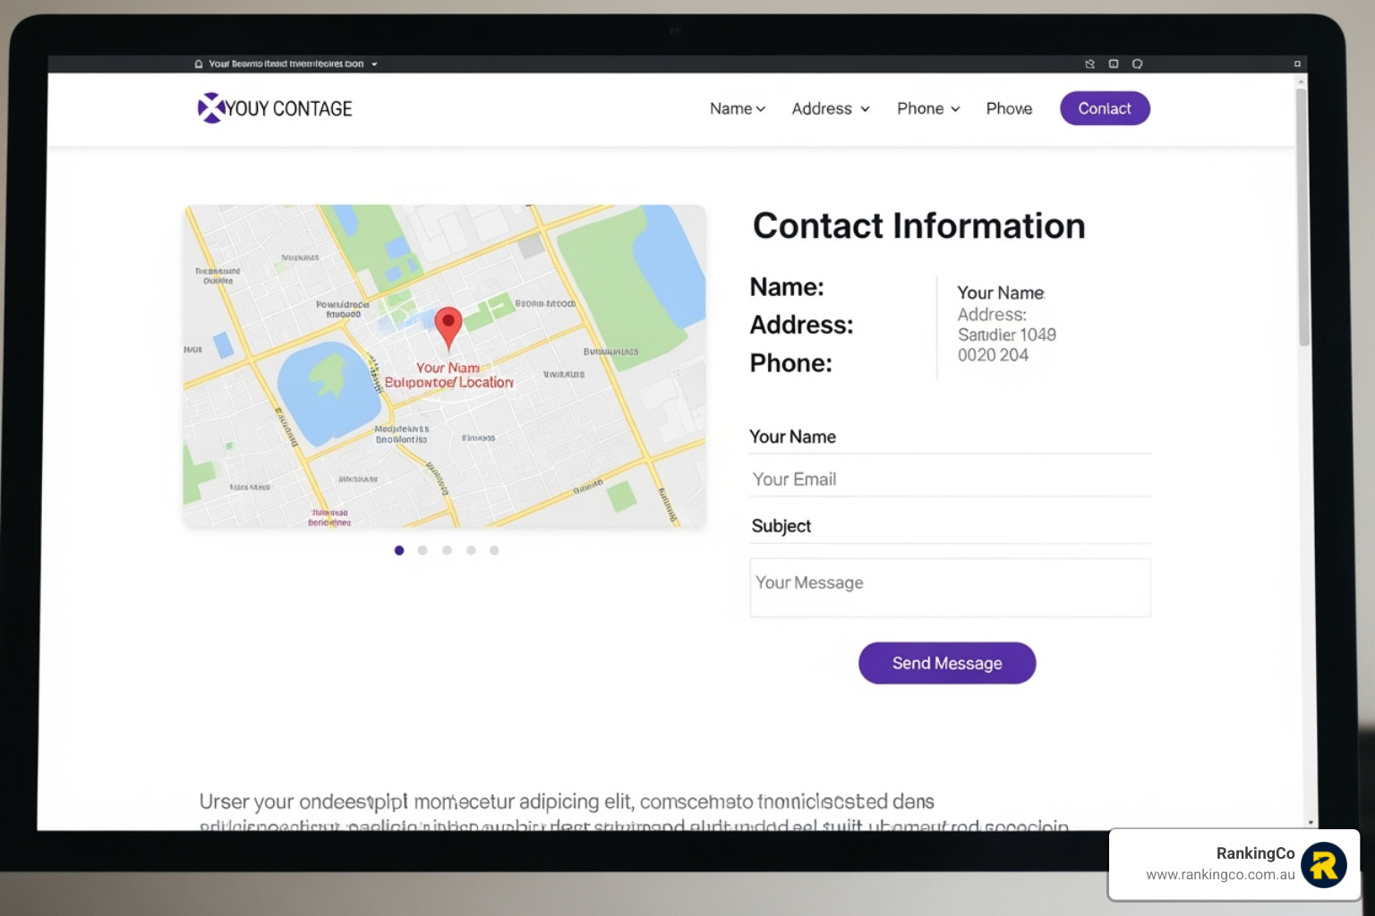Click the YOUY CONTAGE logo icon
This screenshot has width=1375, height=916.
[x=210, y=108]
